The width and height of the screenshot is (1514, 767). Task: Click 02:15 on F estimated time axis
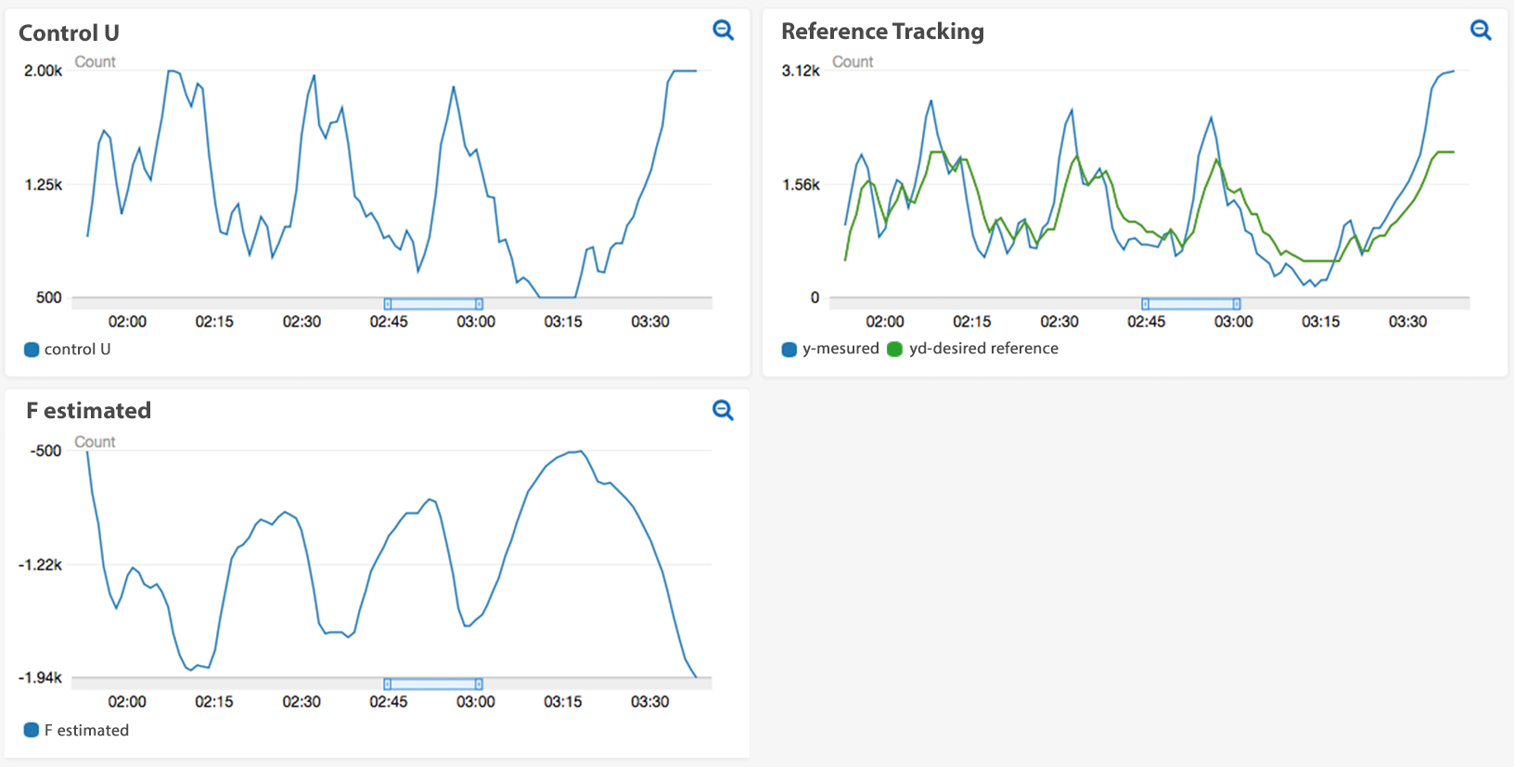pos(214,702)
